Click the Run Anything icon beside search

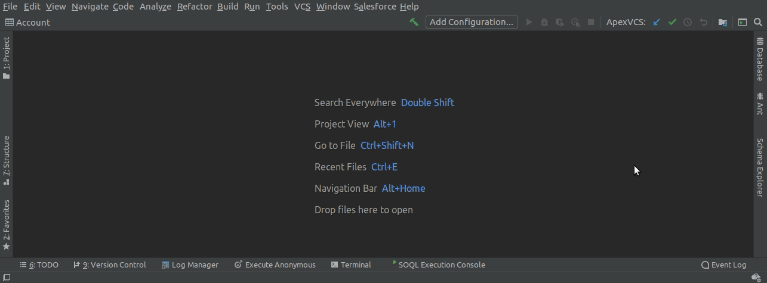pyautogui.click(x=743, y=22)
